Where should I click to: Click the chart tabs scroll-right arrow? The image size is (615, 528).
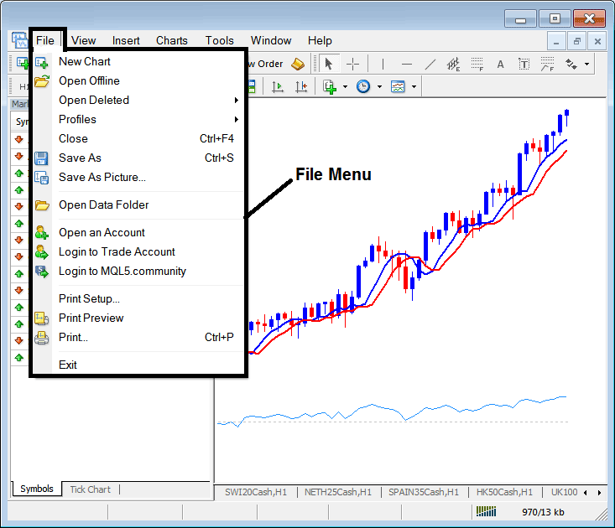point(599,493)
